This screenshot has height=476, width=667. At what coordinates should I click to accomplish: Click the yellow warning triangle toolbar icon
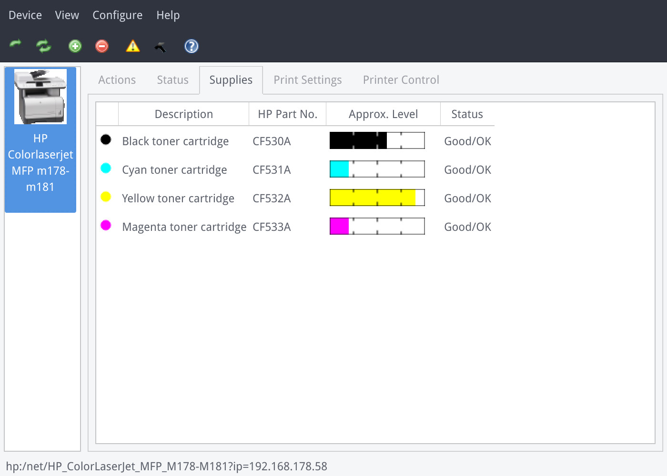(132, 46)
